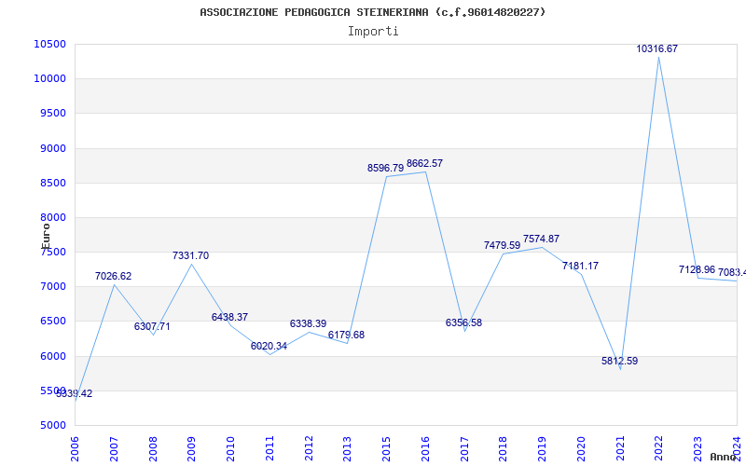Screen dimensions: 746x466
Task: Select the 7026.62 data label
Action: [113, 276]
